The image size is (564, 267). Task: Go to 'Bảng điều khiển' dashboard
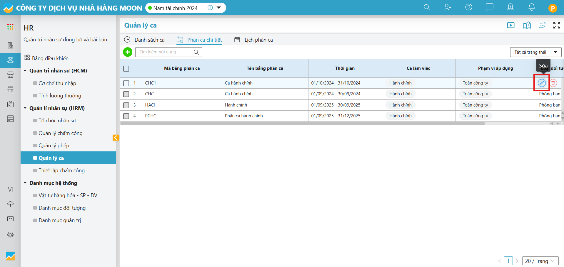click(x=50, y=58)
